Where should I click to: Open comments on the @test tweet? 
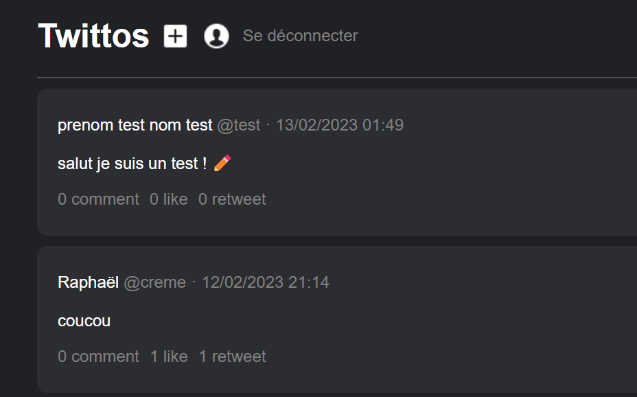click(98, 199)
